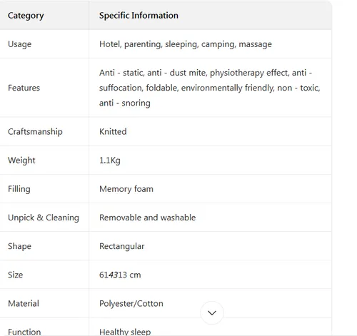Select the Weight row label

21,161
